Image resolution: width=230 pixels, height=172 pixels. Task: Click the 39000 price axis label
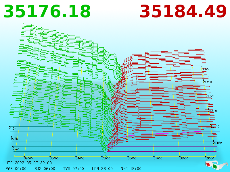point(210,158)
